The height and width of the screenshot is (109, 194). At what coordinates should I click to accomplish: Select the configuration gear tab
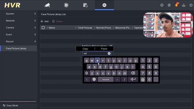104,5
